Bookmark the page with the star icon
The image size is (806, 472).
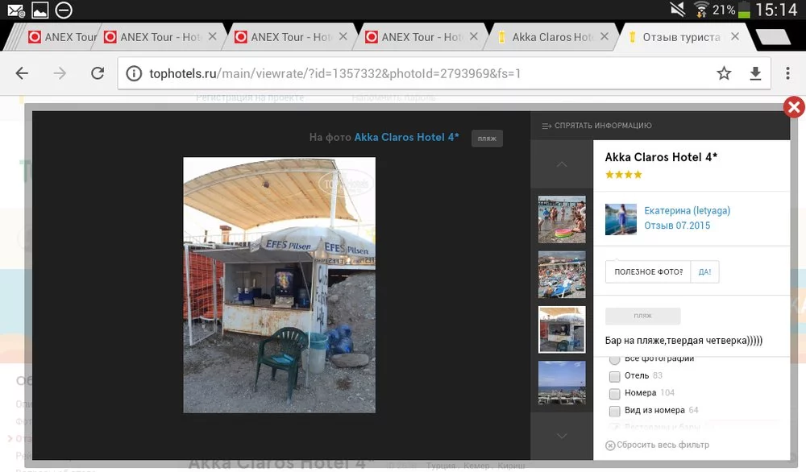tap(724, 73)
